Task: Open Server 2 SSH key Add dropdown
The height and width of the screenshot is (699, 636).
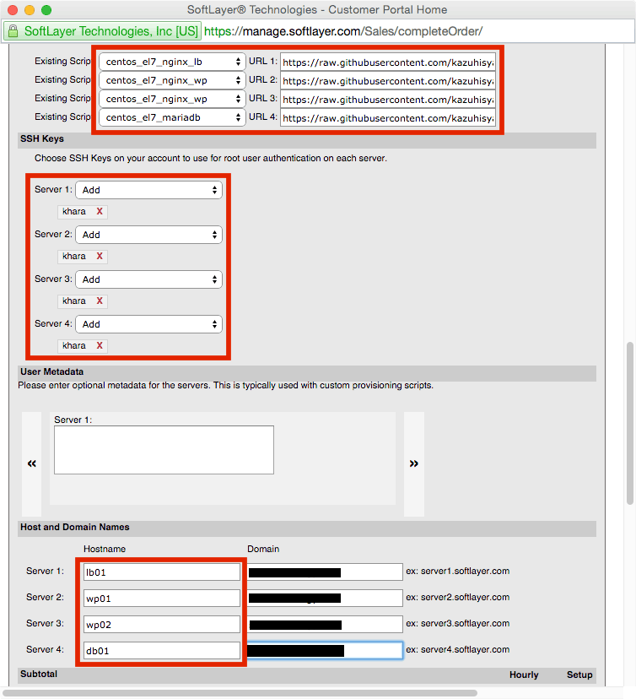Action: pos(148,235)
